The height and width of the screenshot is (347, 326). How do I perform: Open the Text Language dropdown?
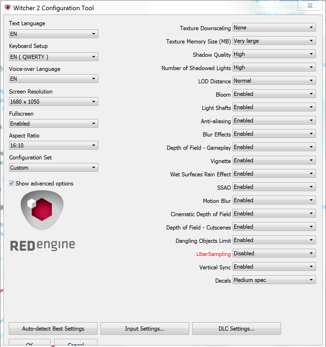(54, 34)
